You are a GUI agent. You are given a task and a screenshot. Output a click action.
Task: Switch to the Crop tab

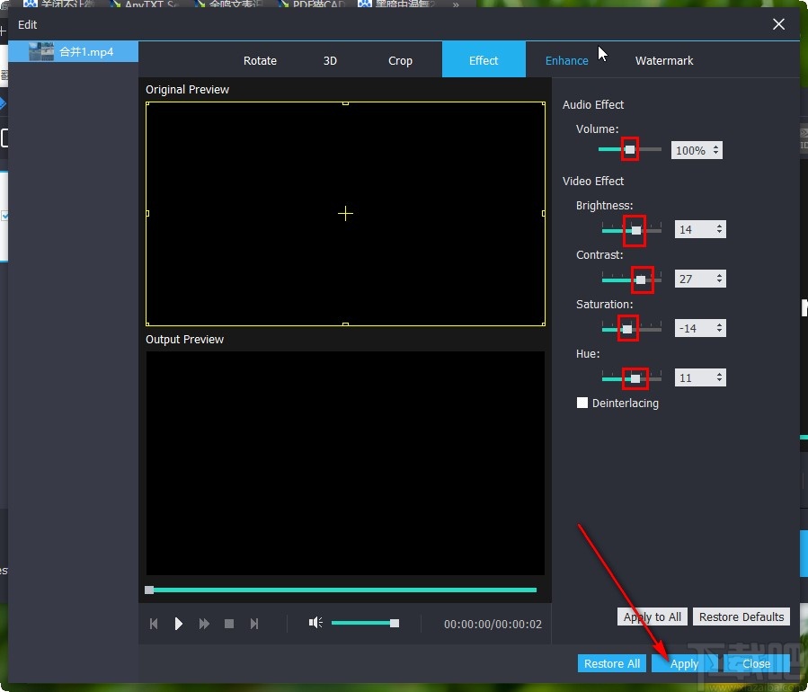point(400,60)
